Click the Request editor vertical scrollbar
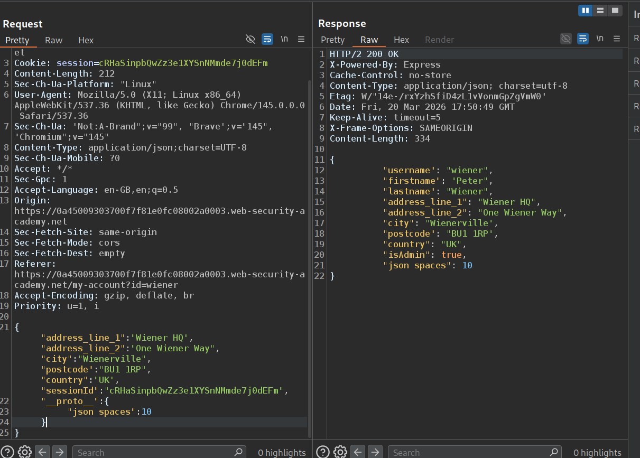Viewport: 640px width, 458px height. pyautogui.click(x=310, y=254)
